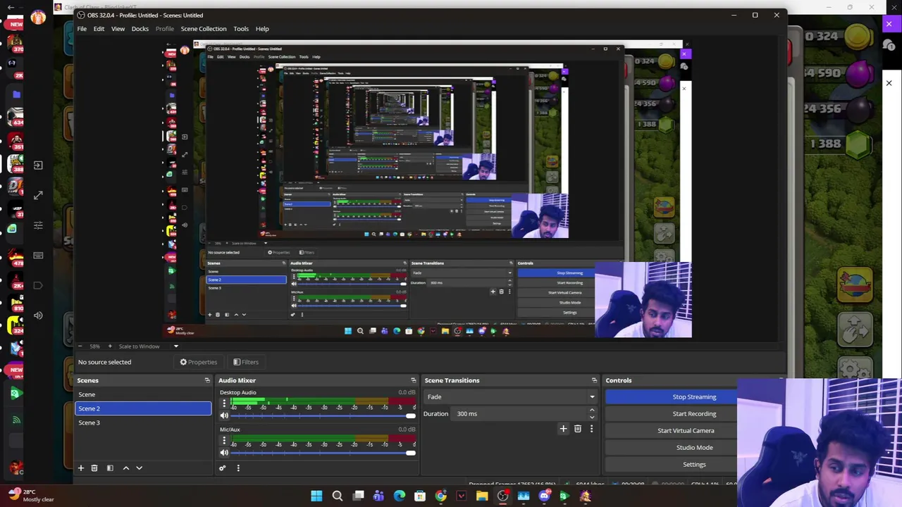The height and width of the screenshot is (507, 902).
Task: Open Discord from the taskbar
Action: coord(544,496)
